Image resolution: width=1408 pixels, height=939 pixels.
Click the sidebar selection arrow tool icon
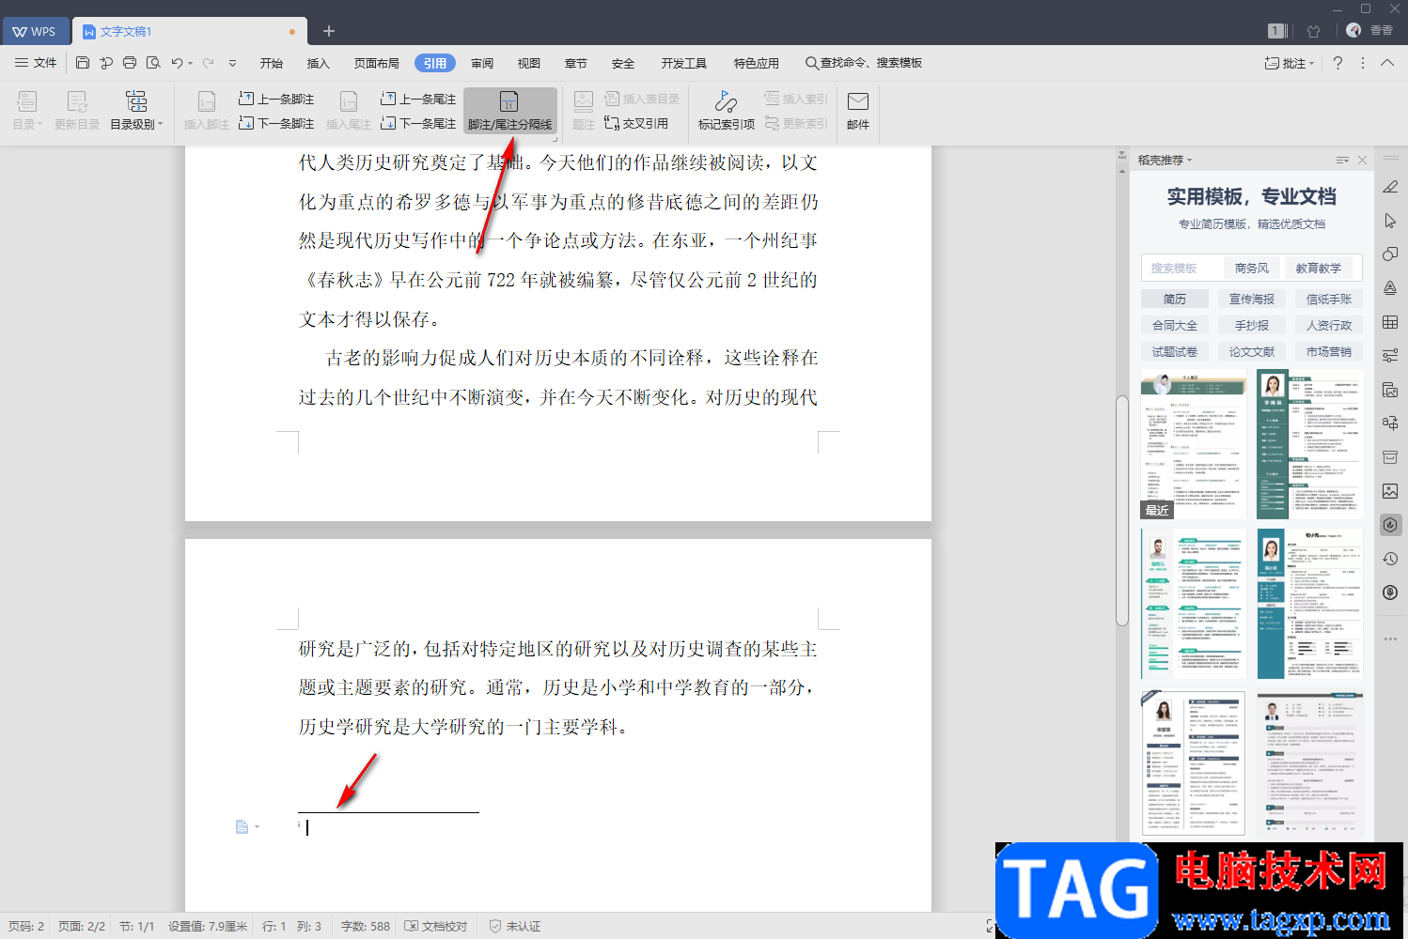(x=1390, y=221)
